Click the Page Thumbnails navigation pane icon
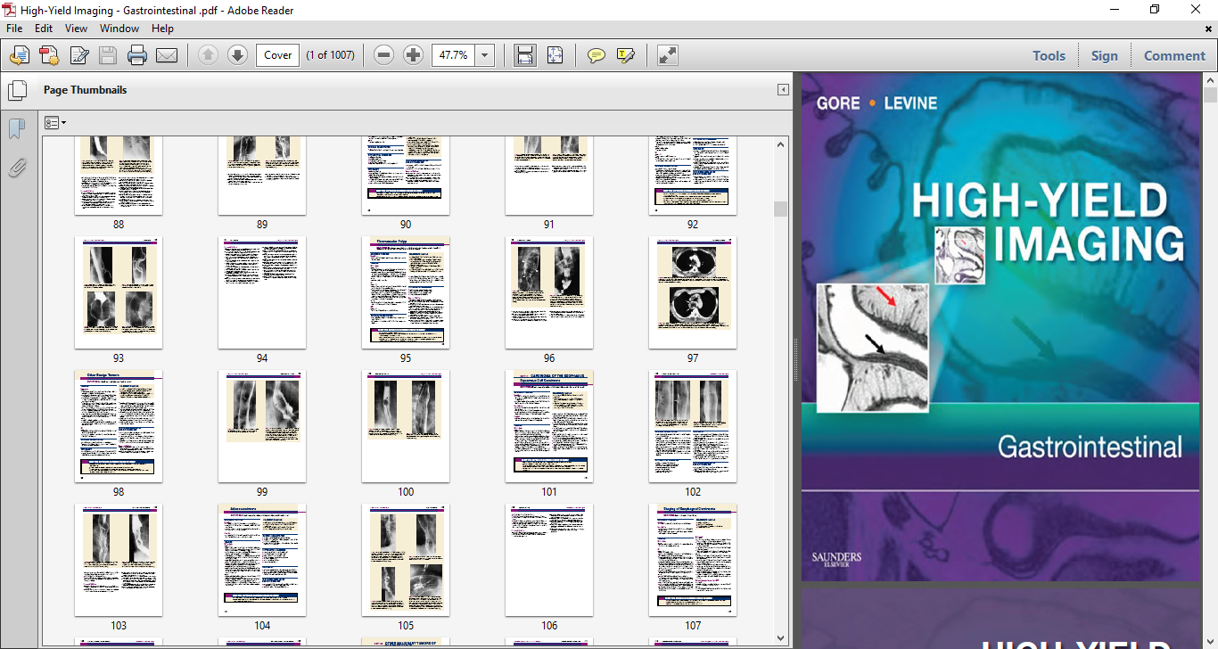 17,90
